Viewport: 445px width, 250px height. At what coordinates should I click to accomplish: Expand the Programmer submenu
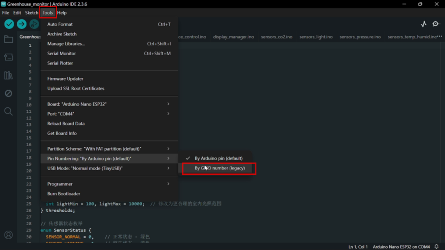(109, 184)
